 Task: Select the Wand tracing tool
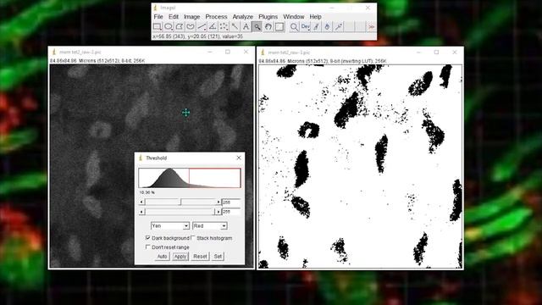[x=235, y=26]
